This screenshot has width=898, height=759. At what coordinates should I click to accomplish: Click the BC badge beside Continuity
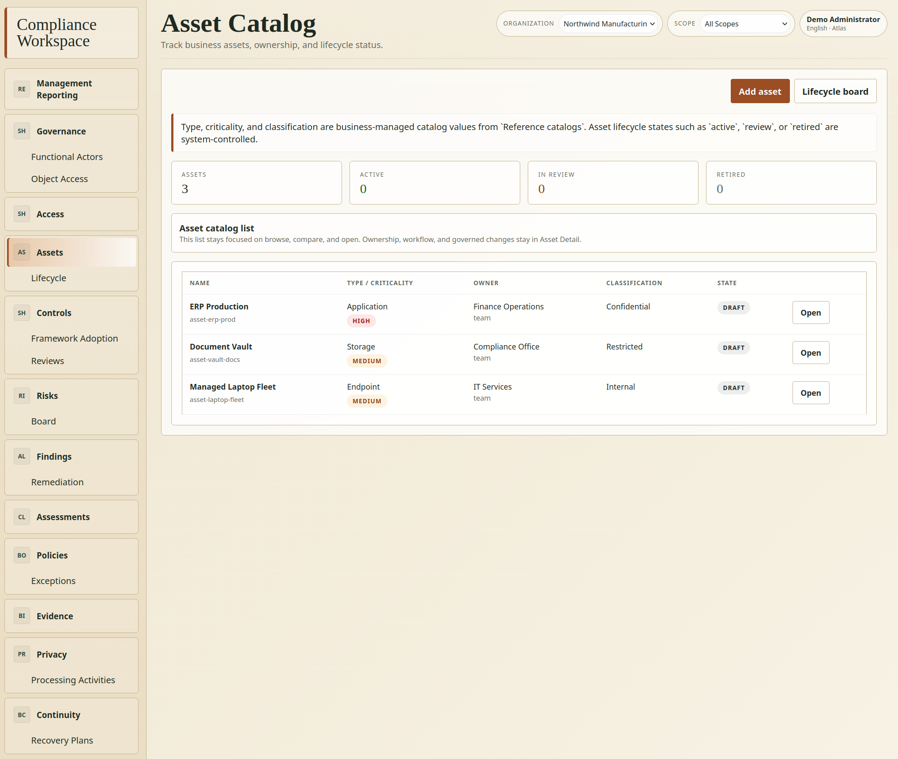point(22,715)
